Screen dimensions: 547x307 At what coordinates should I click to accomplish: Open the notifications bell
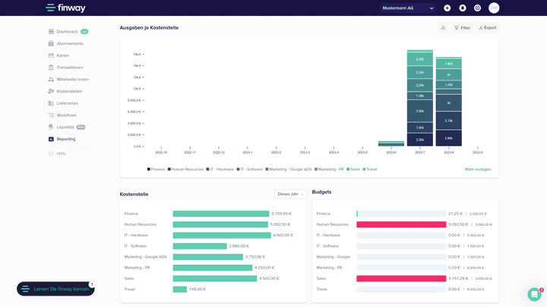point(462,8)
